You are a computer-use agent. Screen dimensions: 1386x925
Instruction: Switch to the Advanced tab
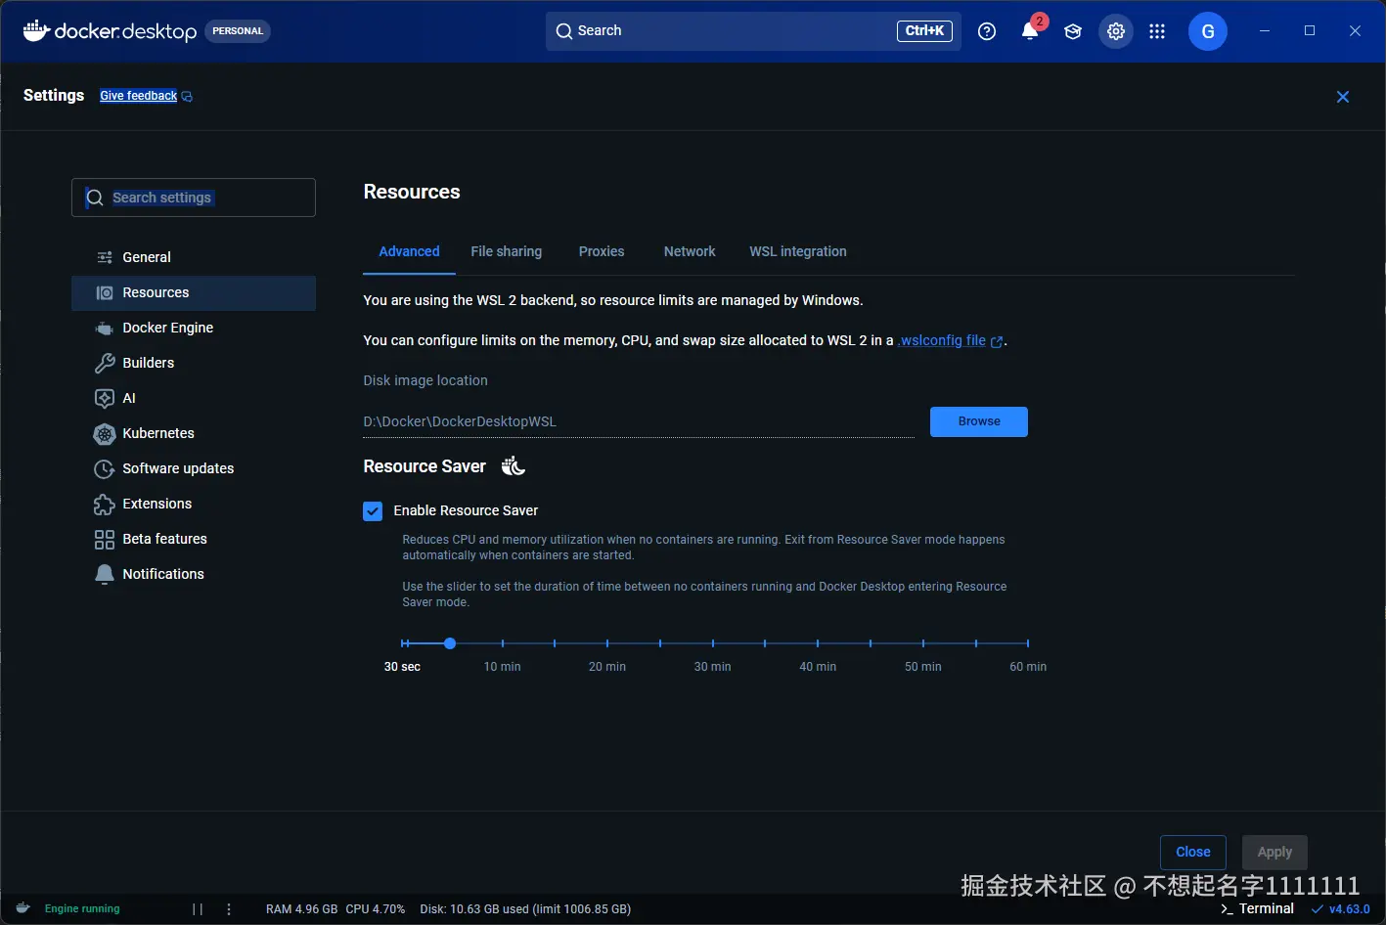pos(409,251)
